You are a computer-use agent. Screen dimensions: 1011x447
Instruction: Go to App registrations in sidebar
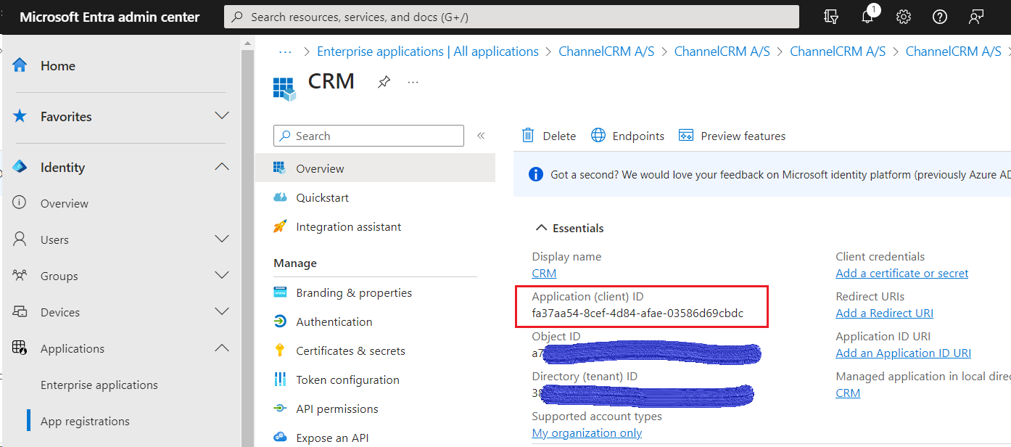click(85, 421)
